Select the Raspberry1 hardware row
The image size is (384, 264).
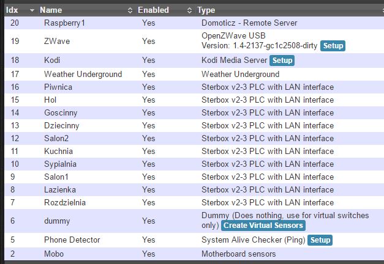point(194,23)
